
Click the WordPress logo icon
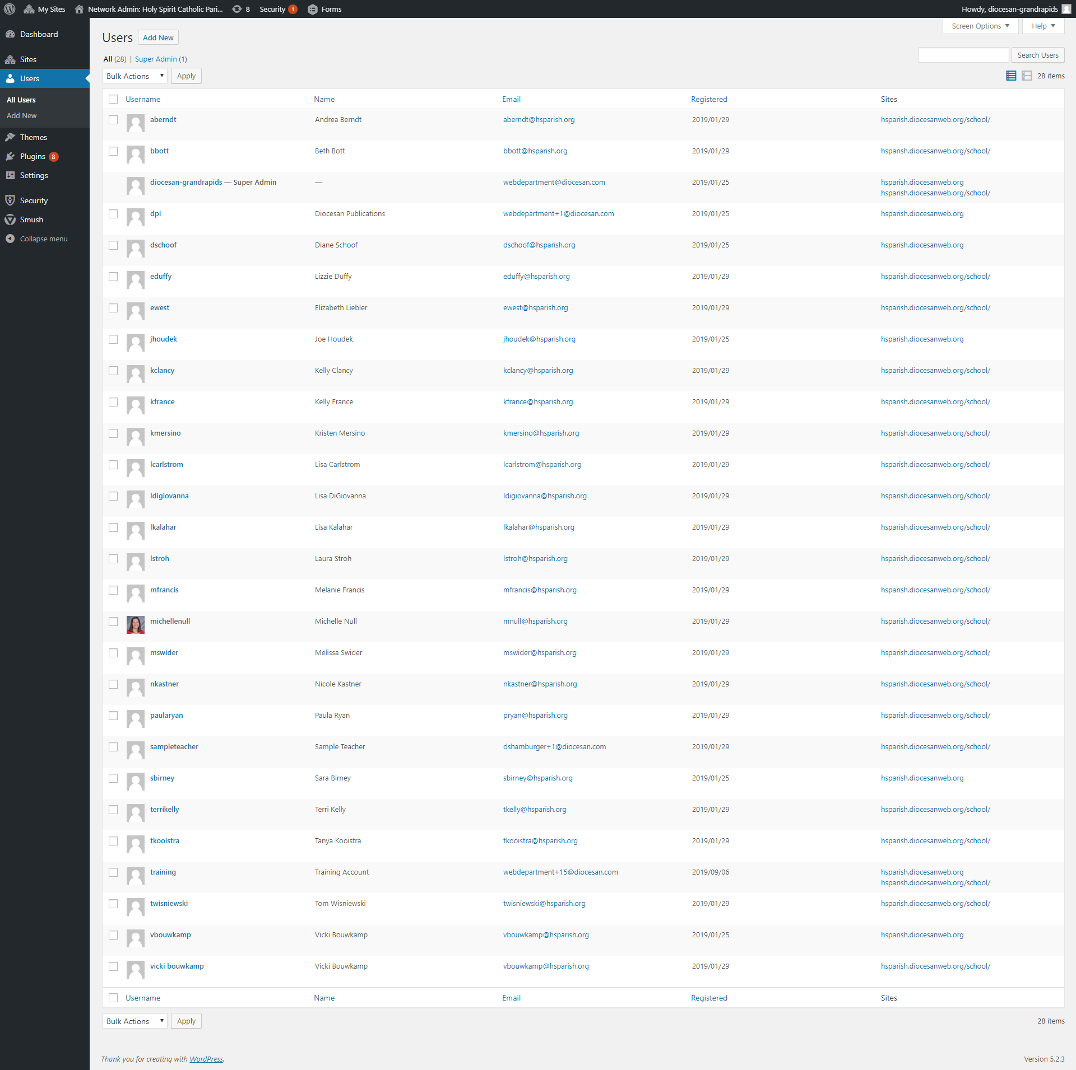pos(10,9)
